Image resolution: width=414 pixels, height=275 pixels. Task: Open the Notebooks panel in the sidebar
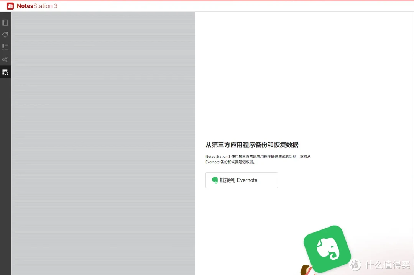5,22
